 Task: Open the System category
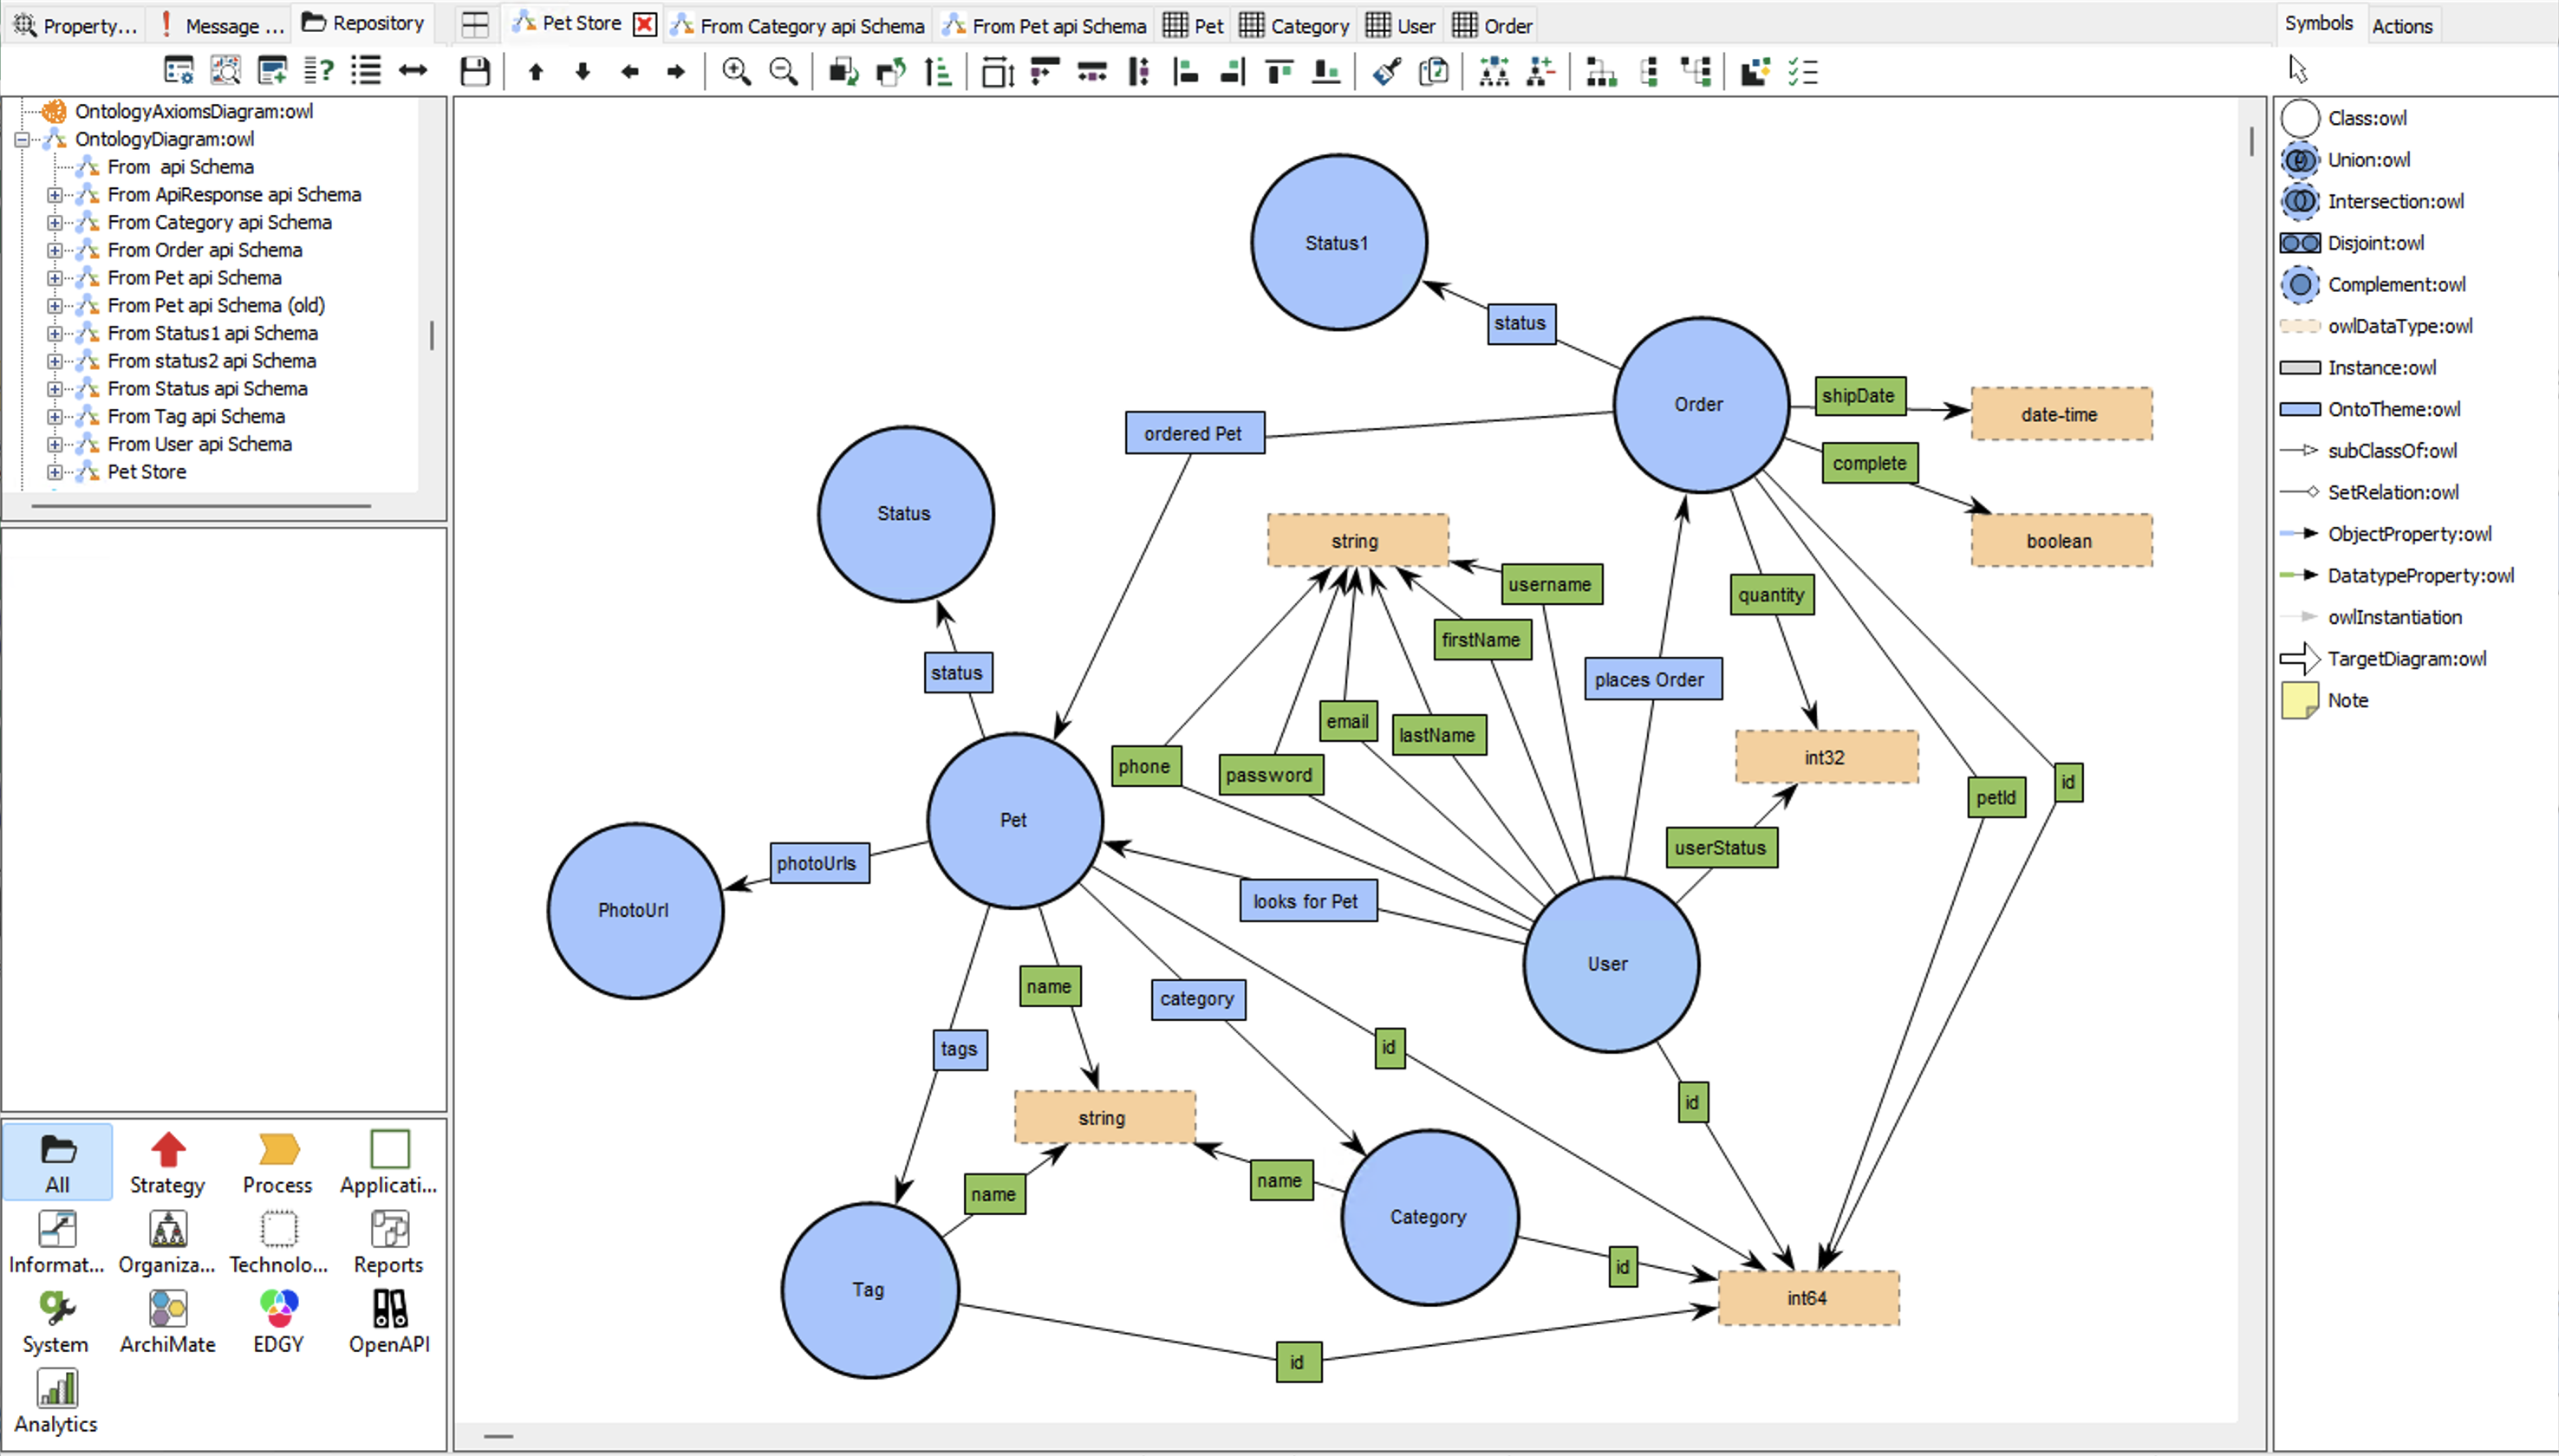pos(57,1322)
